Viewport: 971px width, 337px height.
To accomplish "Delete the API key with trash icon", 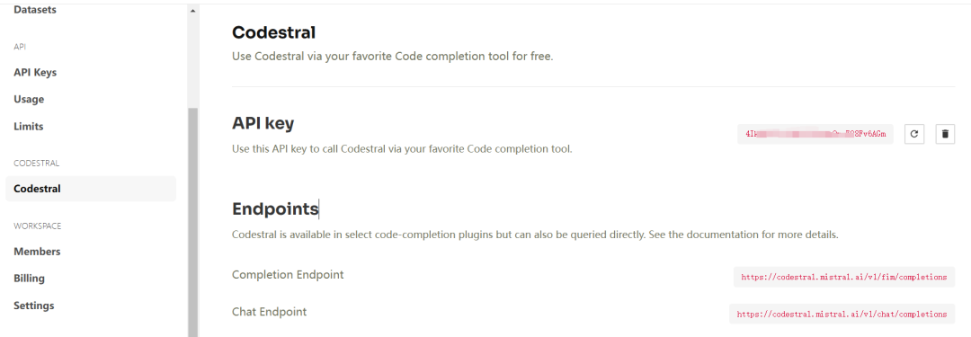I will (x=945, y=134).
